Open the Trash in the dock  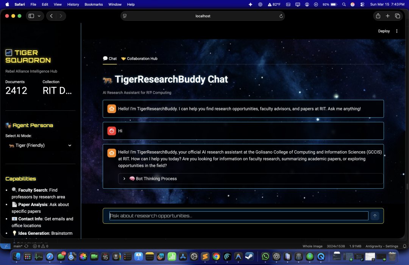point(392,257)
